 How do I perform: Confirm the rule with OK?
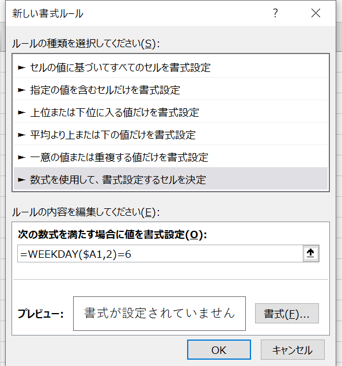point(219,350)
